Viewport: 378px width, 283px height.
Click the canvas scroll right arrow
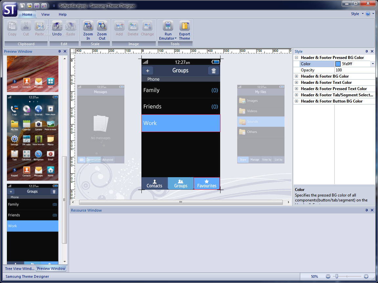click(289, 202)
